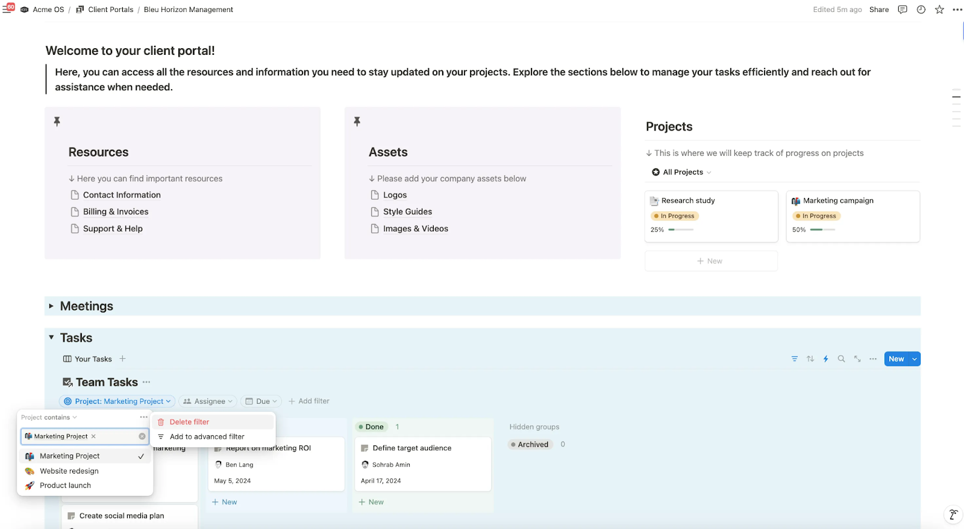The height and width of the screenshot is (529, 964).
Task: Click the lightning automation icon
Action: (x=826, y=359)
